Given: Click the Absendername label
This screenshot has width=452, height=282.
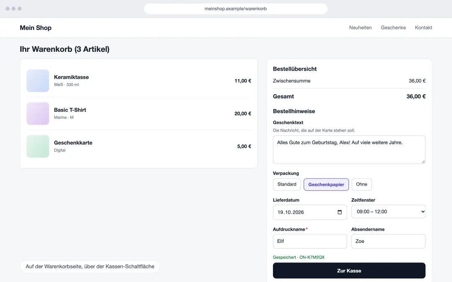Looking at the screenshot, I should (368, 229).
